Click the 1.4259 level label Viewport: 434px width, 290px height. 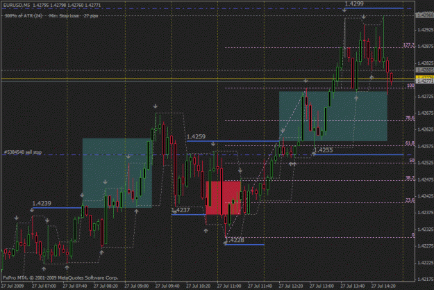coord(196,137)
